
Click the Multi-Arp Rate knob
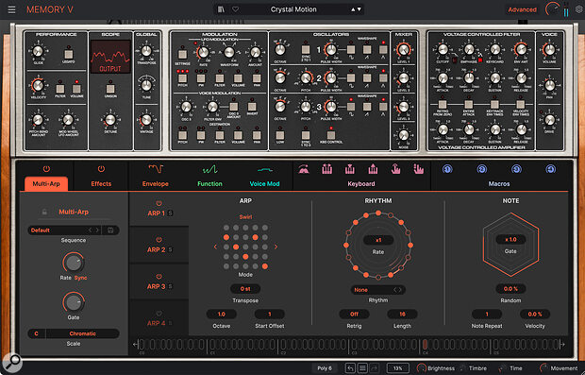click(74, 263)
